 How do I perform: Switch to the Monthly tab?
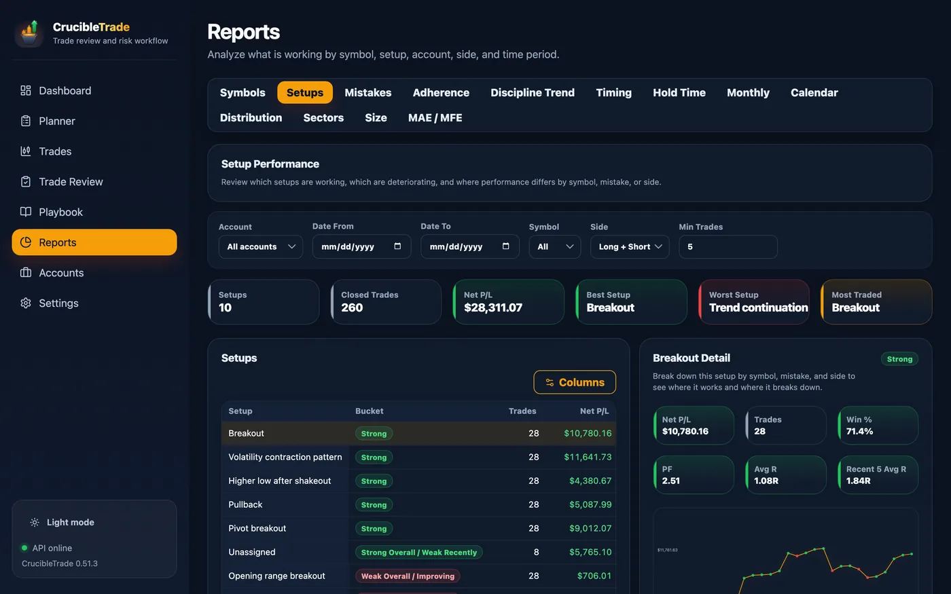click(x=748, y=92)
